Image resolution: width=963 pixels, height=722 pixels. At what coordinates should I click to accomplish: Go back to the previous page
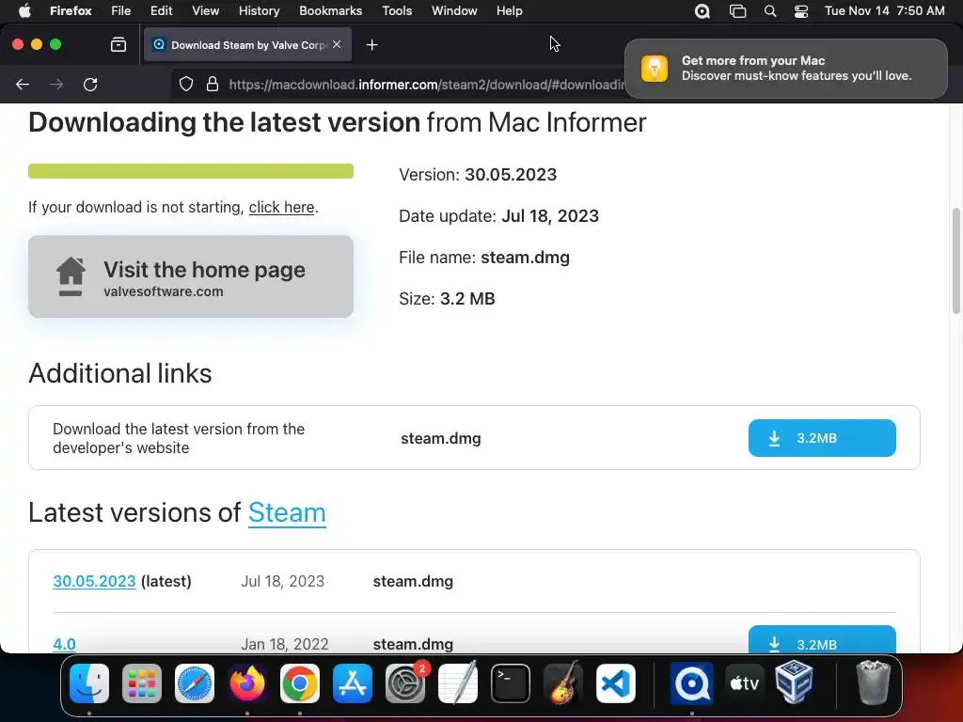point(23,84)
